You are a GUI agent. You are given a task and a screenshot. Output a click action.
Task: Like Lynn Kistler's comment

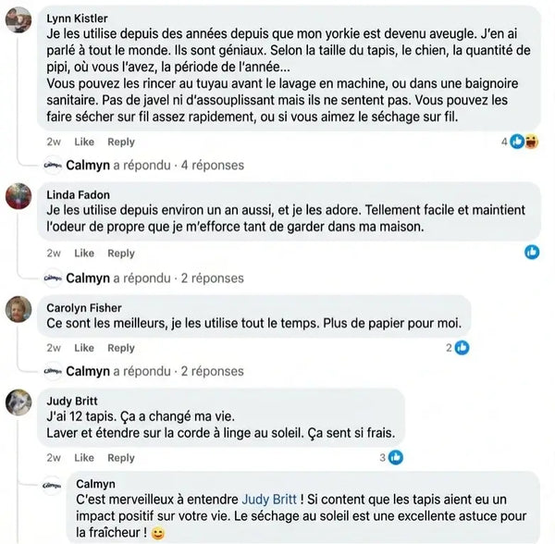click(84, 142)
